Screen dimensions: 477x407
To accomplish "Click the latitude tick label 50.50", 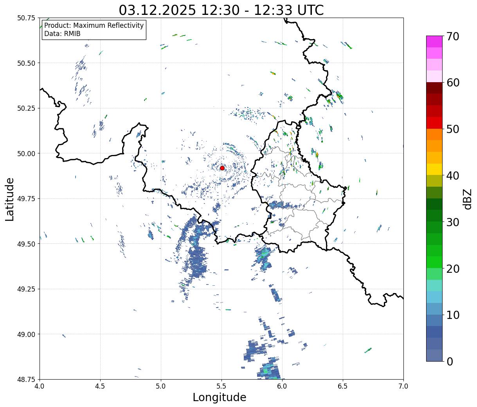I will click(26, 63).
